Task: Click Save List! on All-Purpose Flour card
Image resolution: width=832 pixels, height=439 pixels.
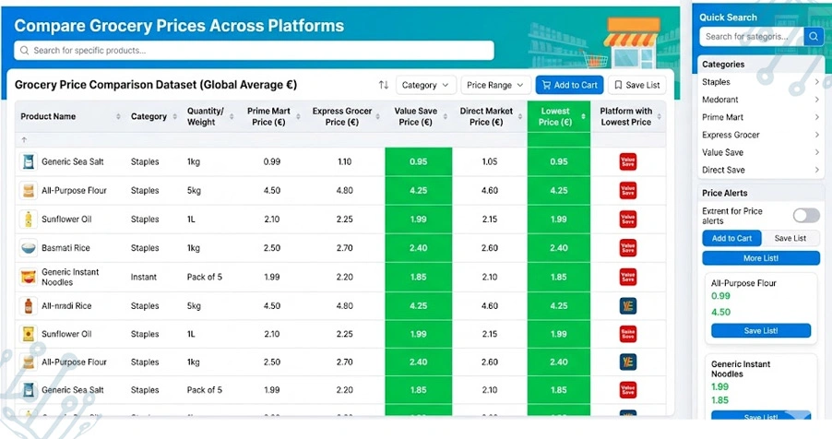Action: coord(761,331)
